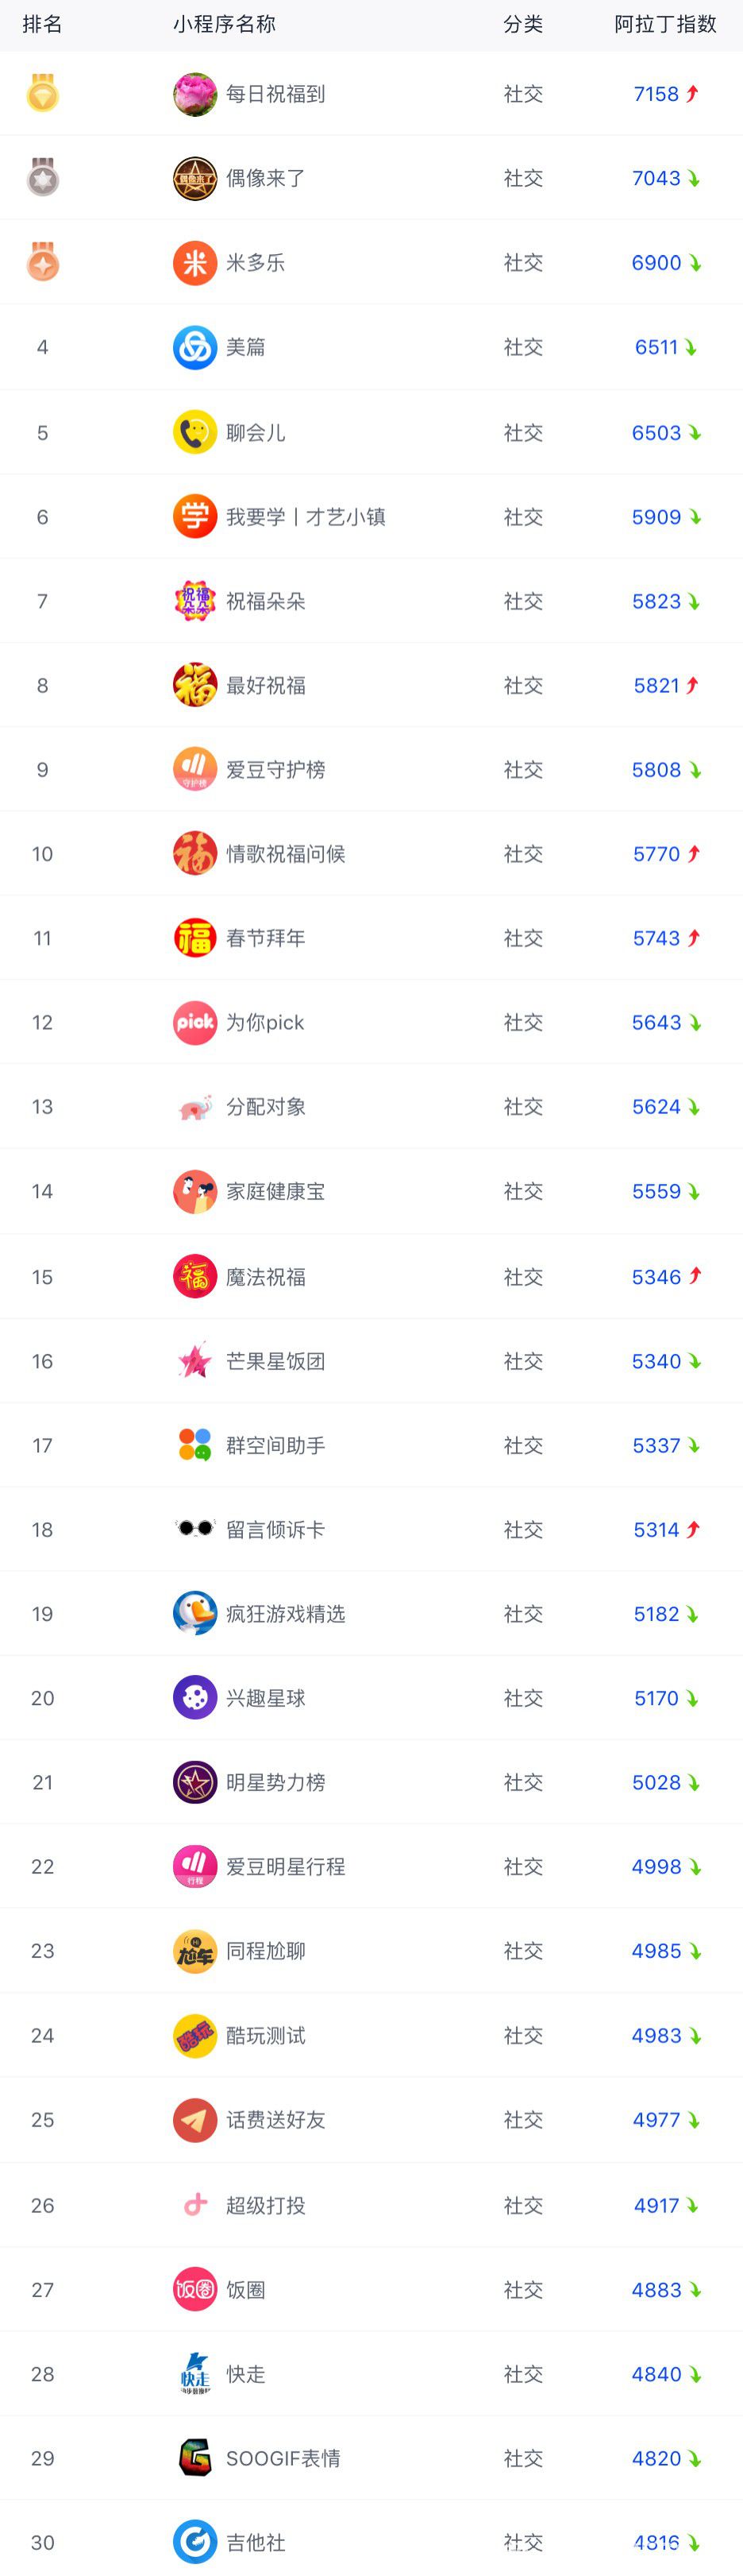Click the 群空间助手 four-dot icon
This screenshot has height=2576, width=743.
[x=194, y=1445]
